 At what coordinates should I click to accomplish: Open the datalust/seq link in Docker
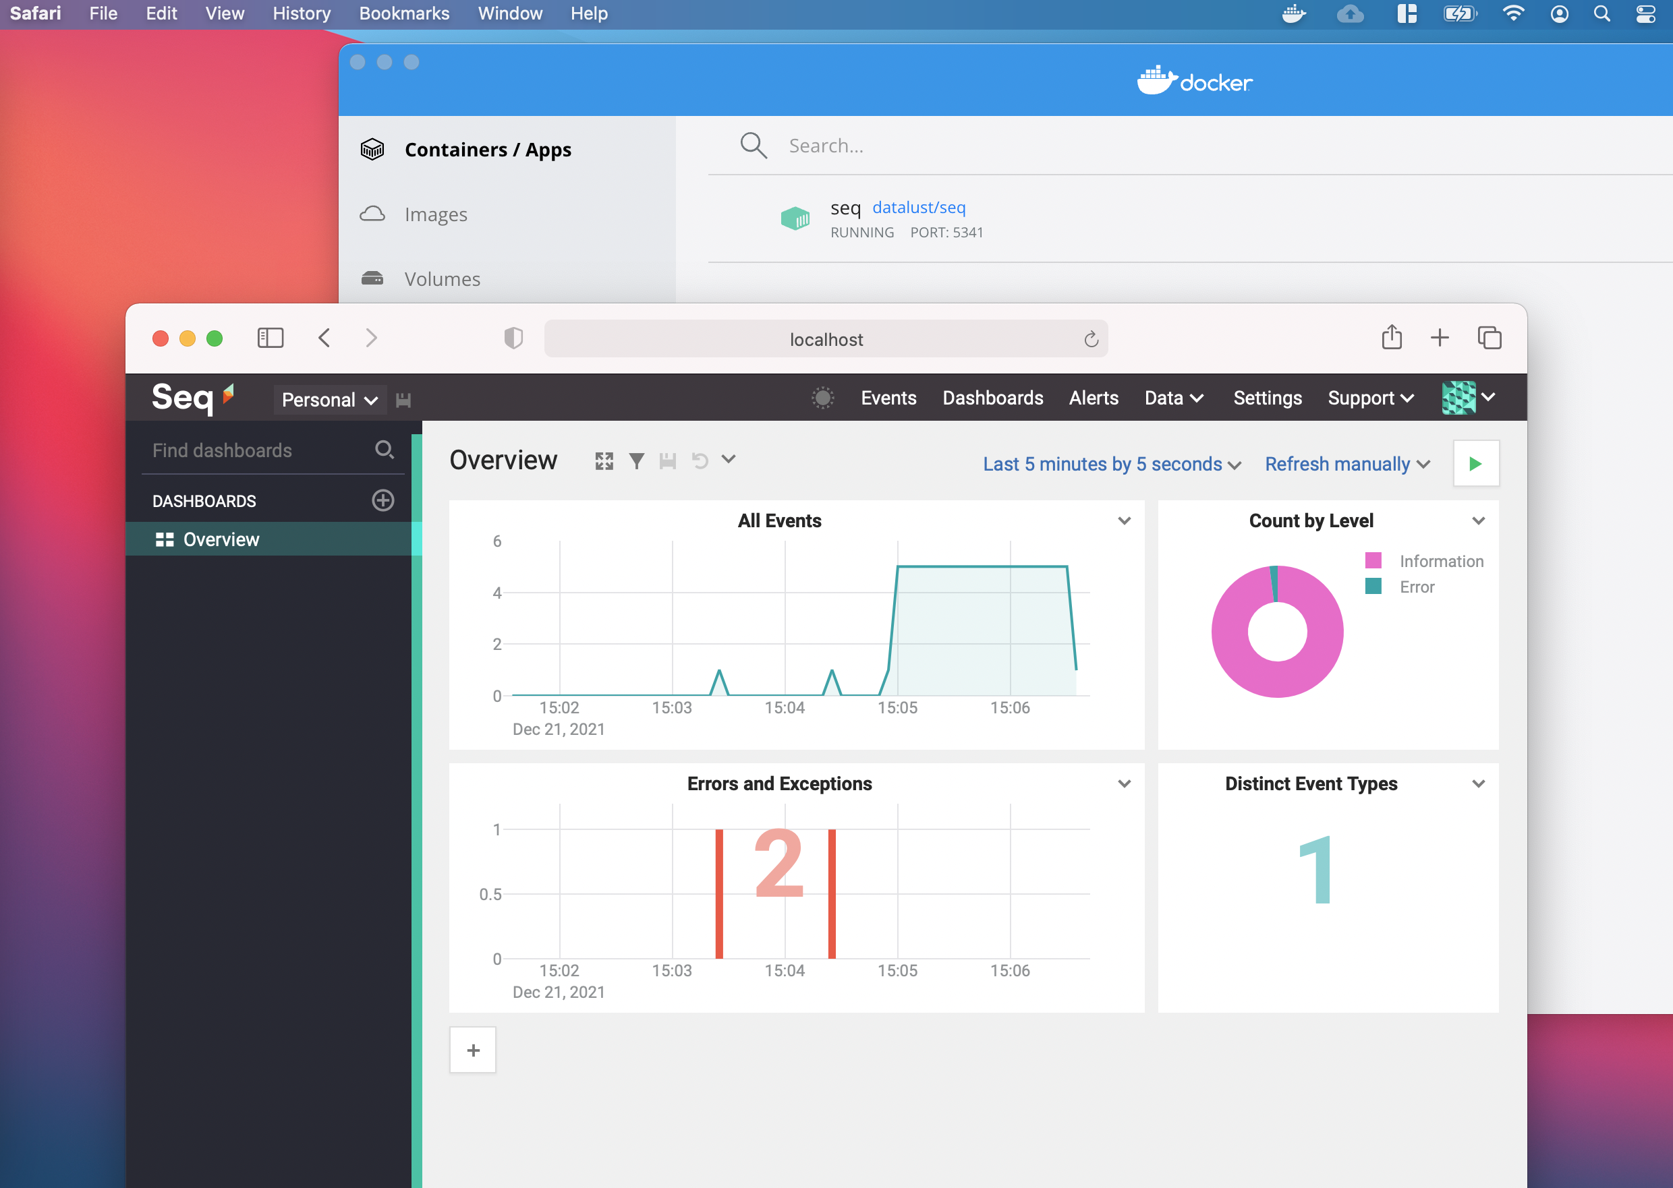tap(919, 208)
